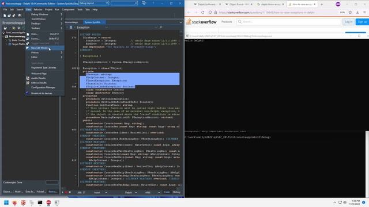369x207 pixels.
Task: Expand Tool Windows submenu
Action: 62,19
